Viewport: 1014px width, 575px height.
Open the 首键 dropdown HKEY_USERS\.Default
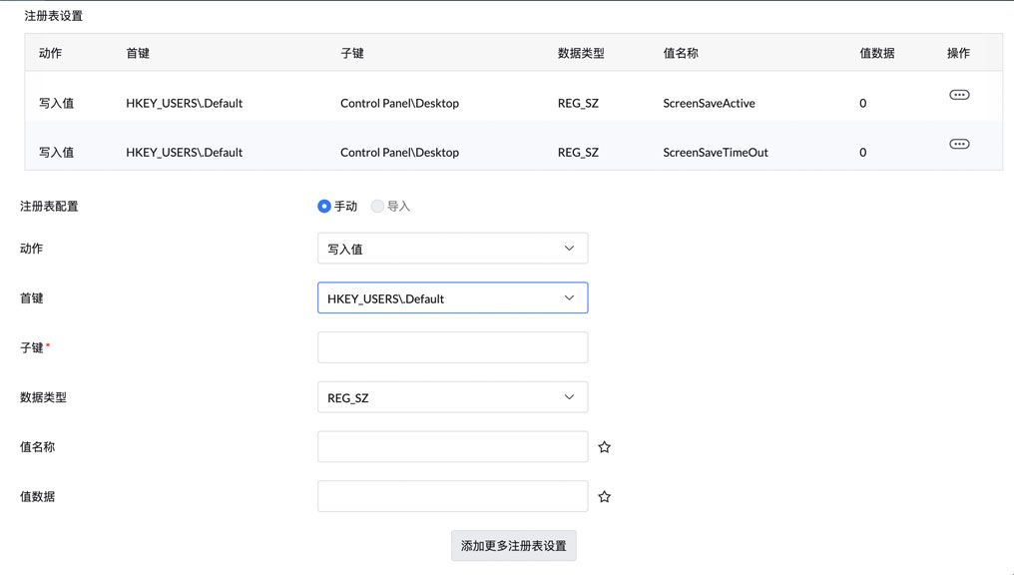point(452,298)
